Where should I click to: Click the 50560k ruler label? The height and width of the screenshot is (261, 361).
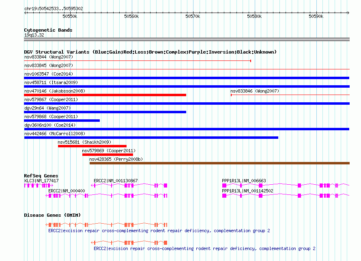131,16
